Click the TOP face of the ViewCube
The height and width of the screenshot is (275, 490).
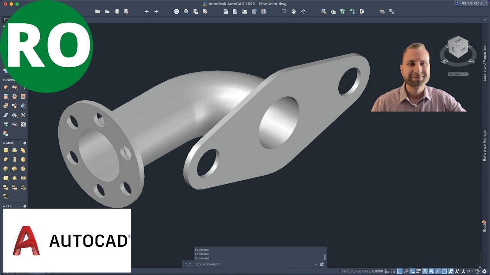pos(463,50)
